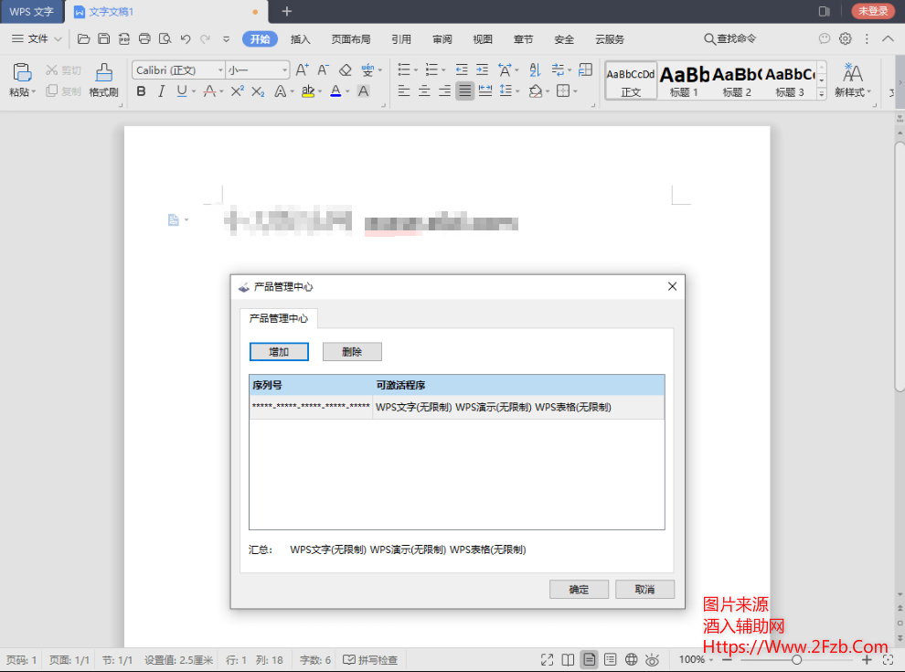Activate the Format Painter (格式刷)
The width and height of the screenshot is (905, 672).
point(104,80)
